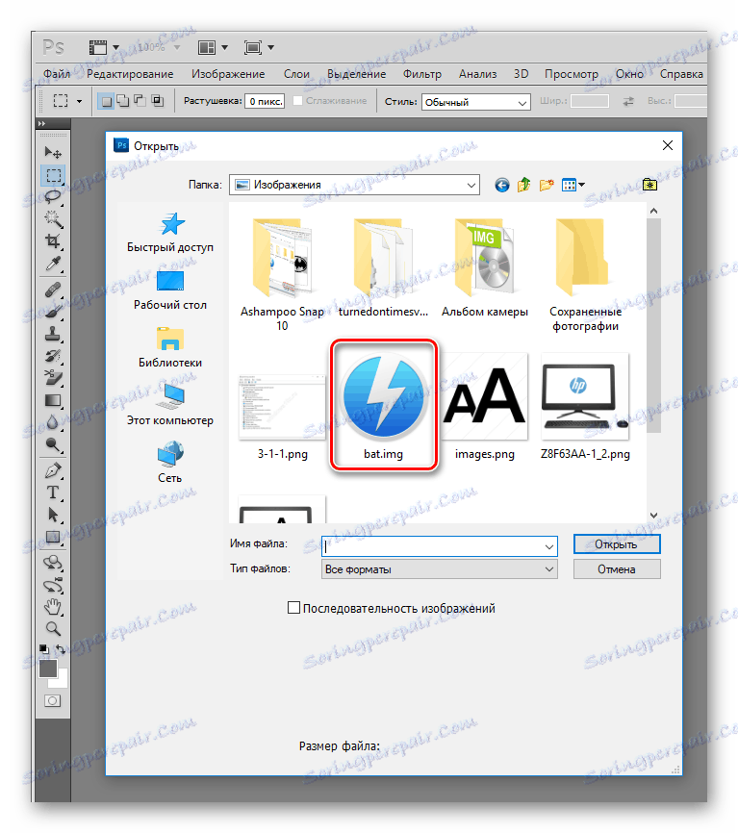Open the Файл menu
This screenshot has height=833, width=738.
point(57,74)
